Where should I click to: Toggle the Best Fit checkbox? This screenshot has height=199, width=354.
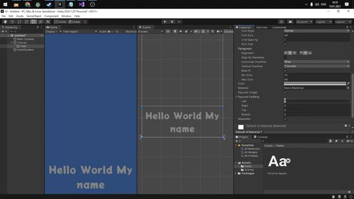pos(285,71)
